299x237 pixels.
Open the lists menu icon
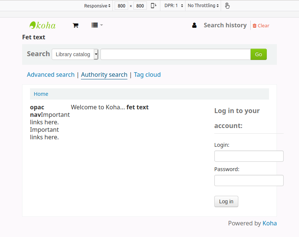tap(96, 25)
